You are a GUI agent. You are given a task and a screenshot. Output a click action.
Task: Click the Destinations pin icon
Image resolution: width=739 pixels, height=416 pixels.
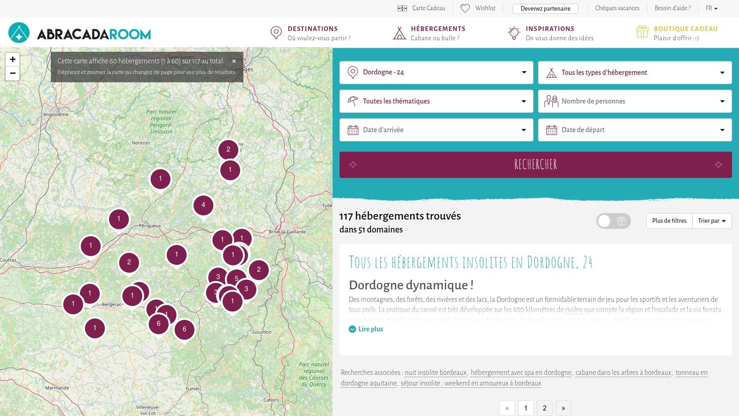[276, 33]
